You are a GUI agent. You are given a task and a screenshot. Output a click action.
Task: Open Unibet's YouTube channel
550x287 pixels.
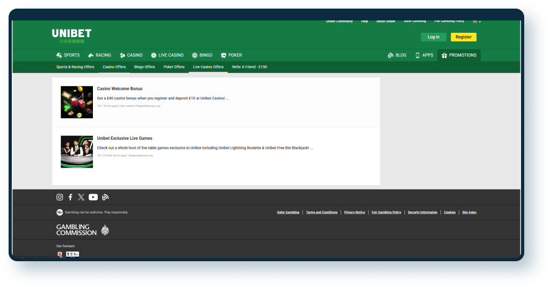point(93,197)
